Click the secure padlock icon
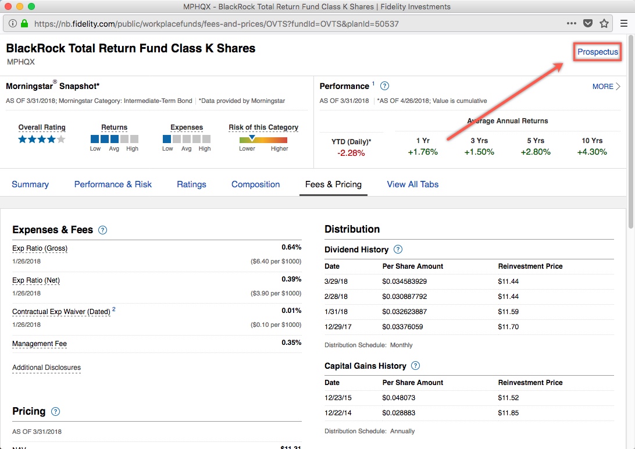This screenshot has width=635, height=449. pos(24,23)
